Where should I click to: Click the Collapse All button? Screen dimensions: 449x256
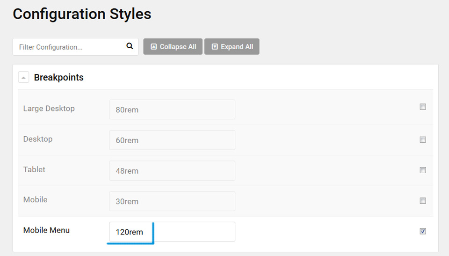tap(173, 47)
